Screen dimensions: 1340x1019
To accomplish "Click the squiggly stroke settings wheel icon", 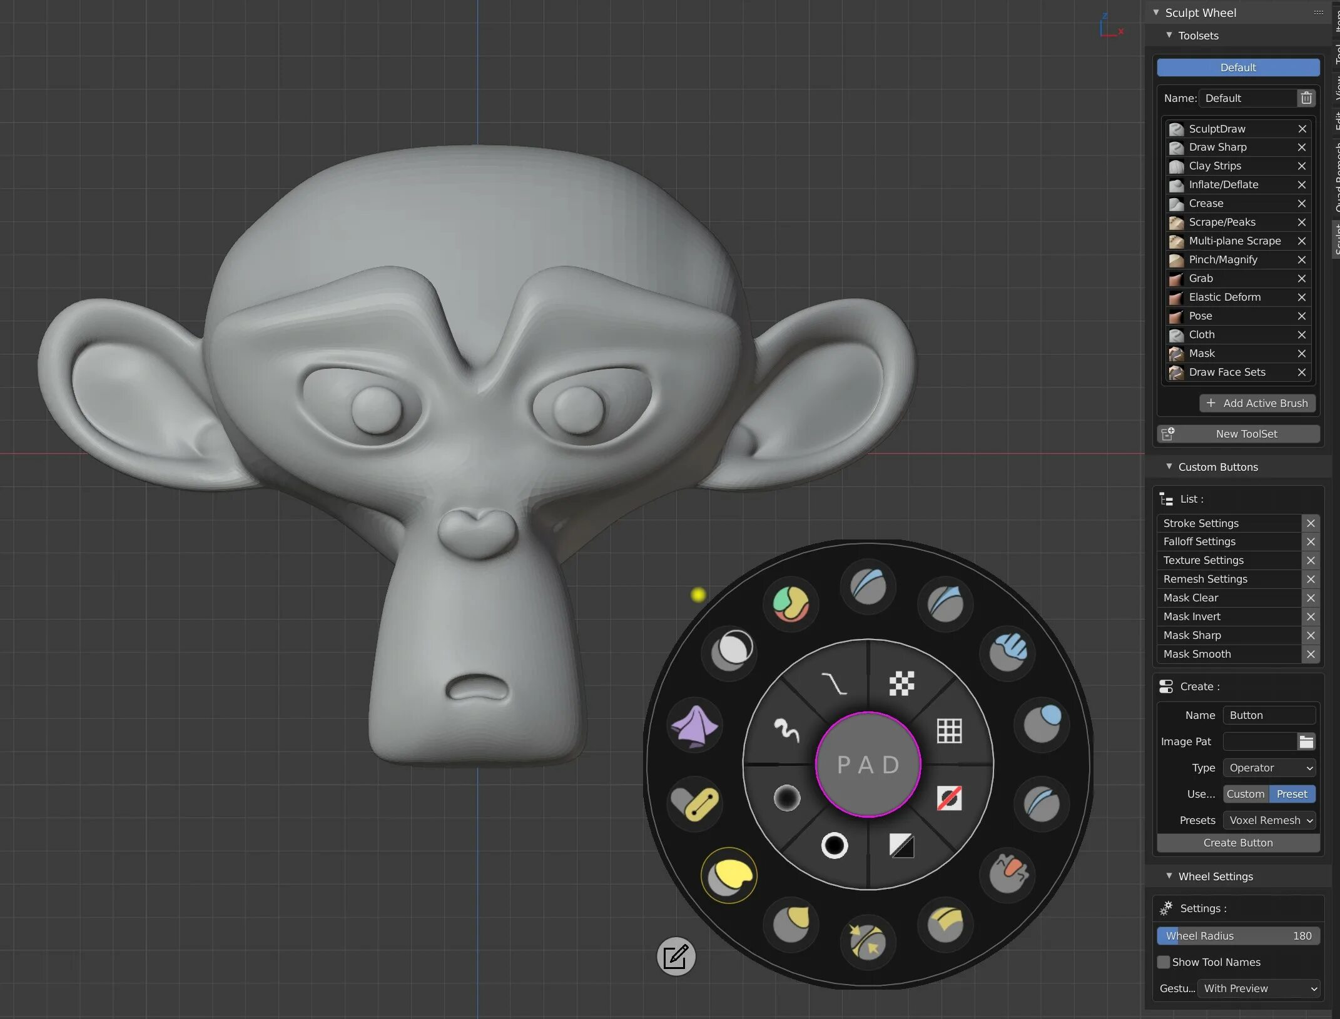I will coord(786,730).
